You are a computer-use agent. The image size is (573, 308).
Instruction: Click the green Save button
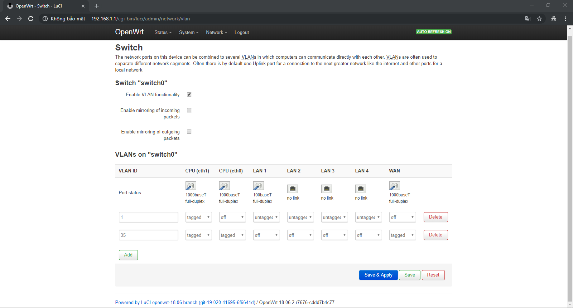click(410, 275)
